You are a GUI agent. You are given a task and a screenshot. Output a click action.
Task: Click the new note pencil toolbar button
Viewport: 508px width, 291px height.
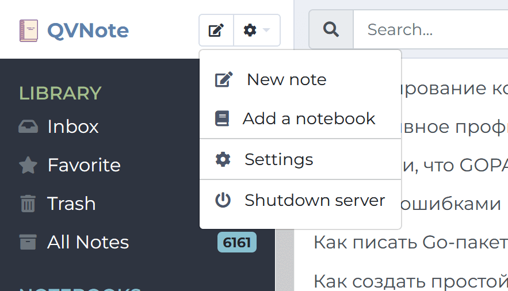(x=216, y=30)
